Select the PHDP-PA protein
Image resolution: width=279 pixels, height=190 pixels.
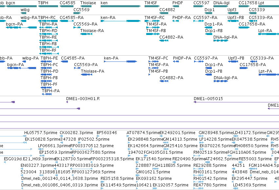[x=176, y=61]
